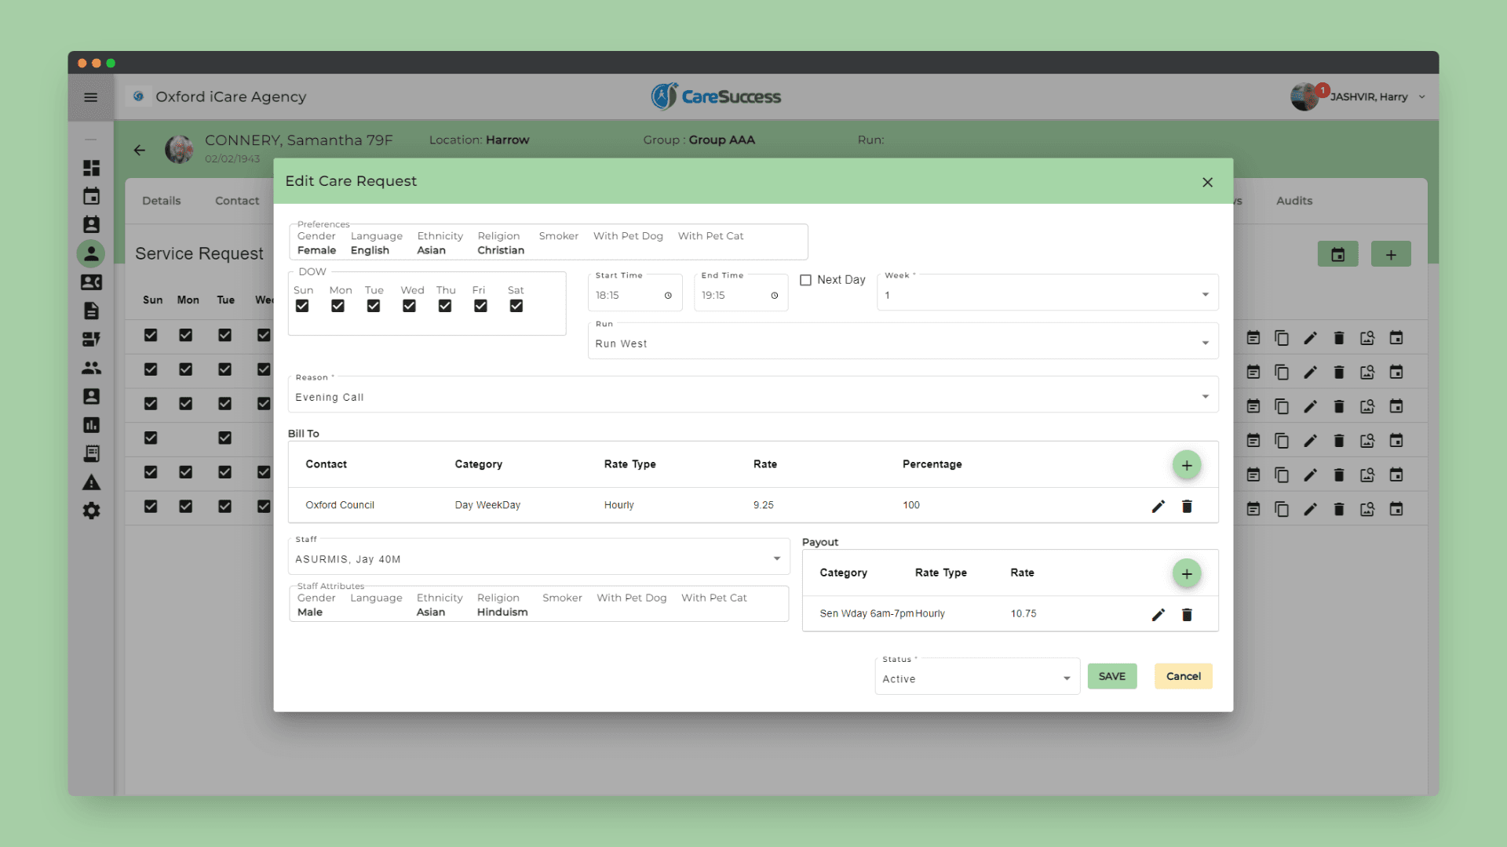Expand the Reason dropdown for call type
This screenshot has width=1507, height=847.
click(1204, 397)
